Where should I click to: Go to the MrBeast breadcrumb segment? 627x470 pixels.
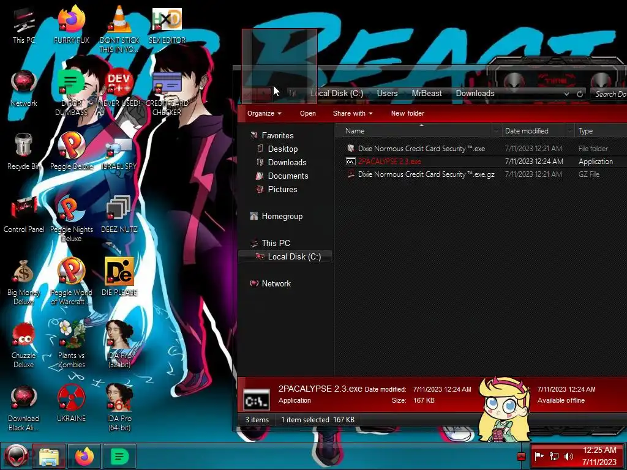427,93
